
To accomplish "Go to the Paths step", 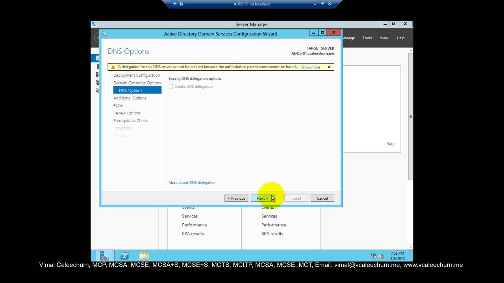I will (118, 105).
